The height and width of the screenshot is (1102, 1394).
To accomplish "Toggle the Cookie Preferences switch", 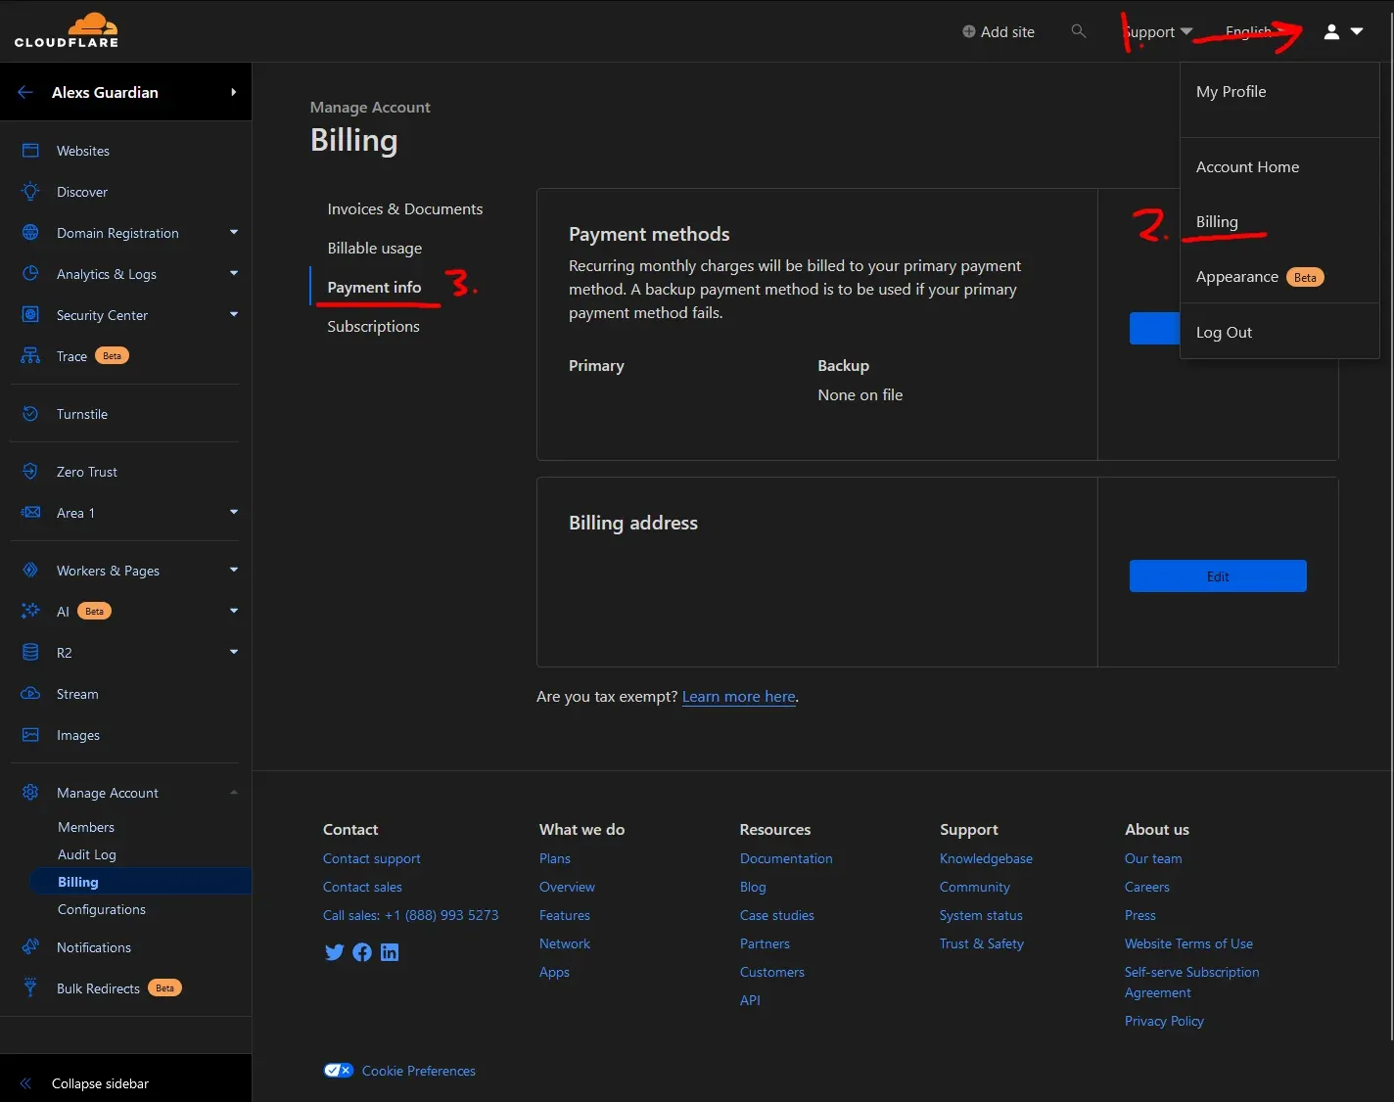I will pos(339,1071).
